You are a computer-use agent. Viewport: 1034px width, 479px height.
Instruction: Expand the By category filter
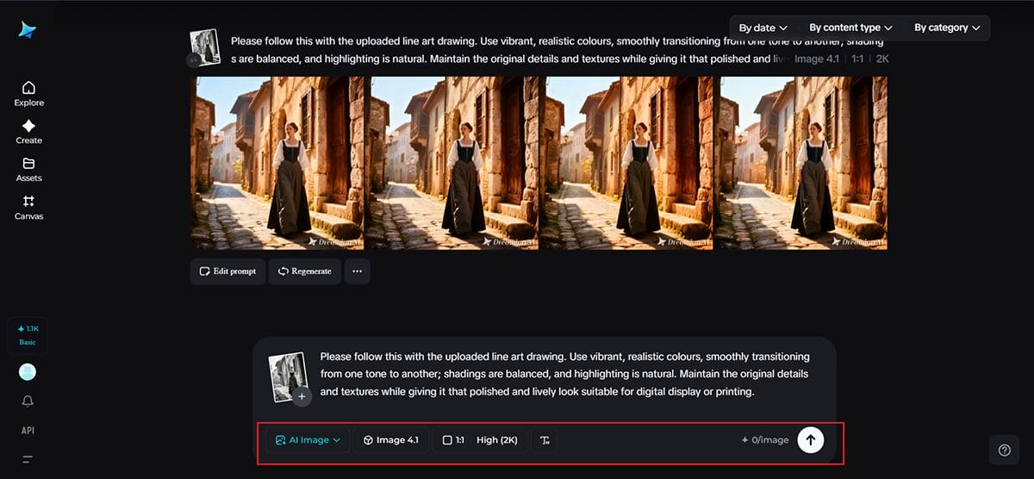pyautogui.click(x=946, y=28)
